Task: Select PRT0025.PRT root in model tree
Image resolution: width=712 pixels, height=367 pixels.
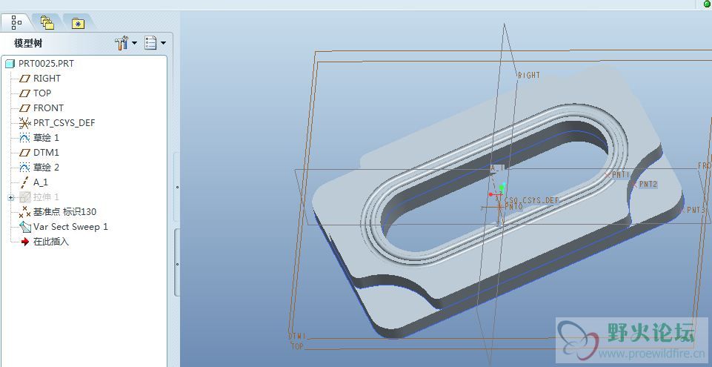Action: click(x=46, y=64)
